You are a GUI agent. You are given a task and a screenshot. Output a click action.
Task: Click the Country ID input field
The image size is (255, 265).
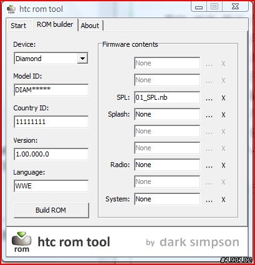click(x=51, y=122)
